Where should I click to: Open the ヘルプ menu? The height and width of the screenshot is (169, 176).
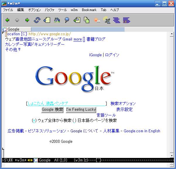click(x=114, y=10)
